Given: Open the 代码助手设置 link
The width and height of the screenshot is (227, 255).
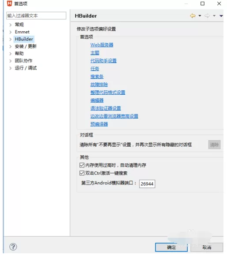Looking at the screenshot, I should 103,61.
